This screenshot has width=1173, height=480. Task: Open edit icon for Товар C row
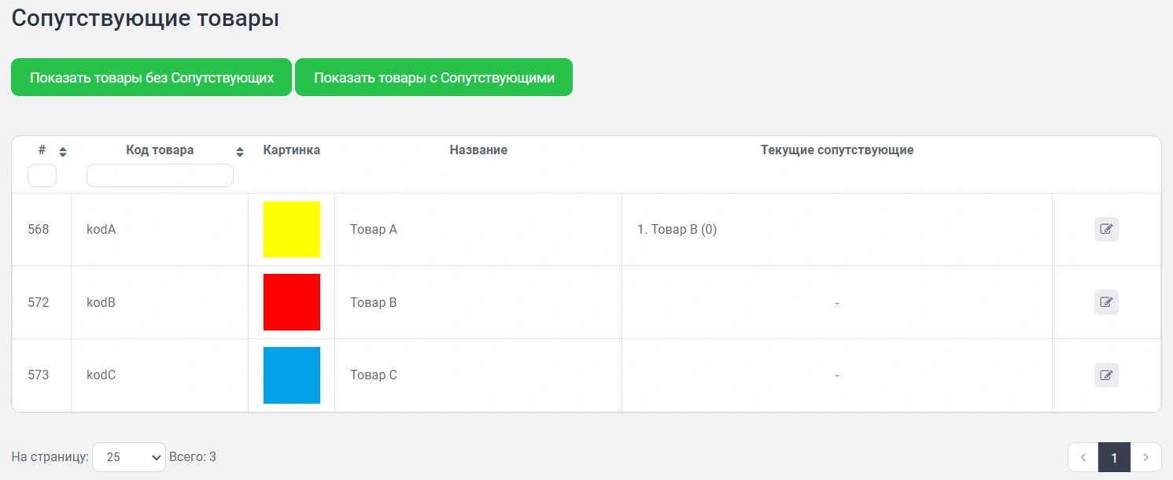(x=1106, y=375)
